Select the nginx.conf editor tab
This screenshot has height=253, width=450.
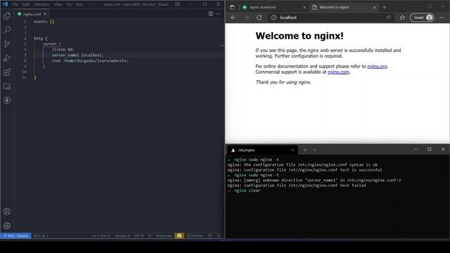pyautogui.click(x=32, y=14)
